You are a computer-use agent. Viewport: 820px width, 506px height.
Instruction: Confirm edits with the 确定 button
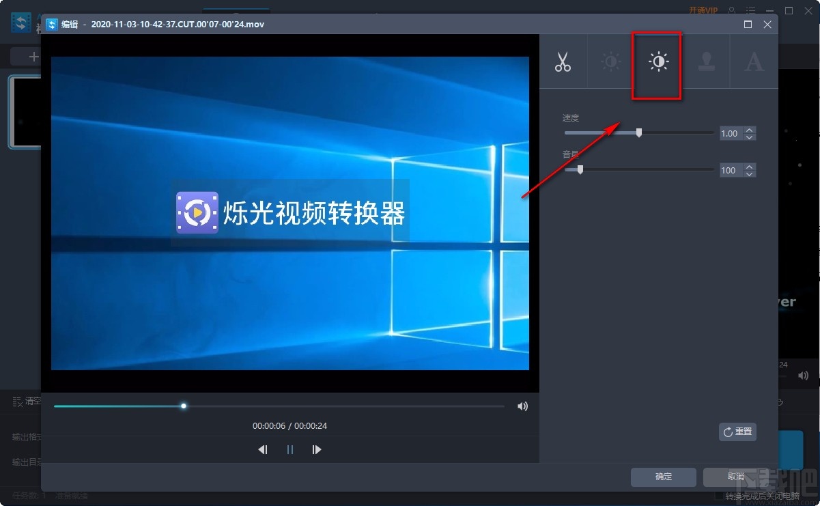(662, 477)
